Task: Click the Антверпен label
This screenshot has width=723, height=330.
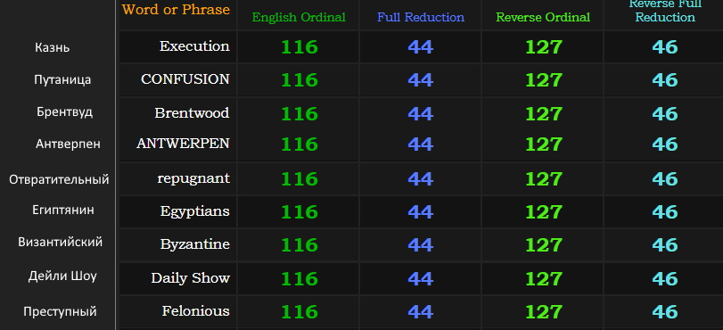Action: point(68,144)
